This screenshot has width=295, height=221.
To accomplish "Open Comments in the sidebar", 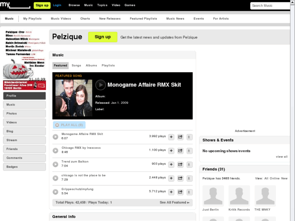I will tap(24, 158).
